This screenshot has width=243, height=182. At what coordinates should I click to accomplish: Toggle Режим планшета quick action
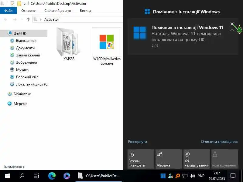pos(141,159)
